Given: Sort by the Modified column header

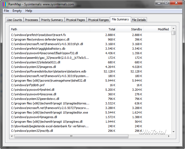Looking at the screenshot, I should coord(157,29).
